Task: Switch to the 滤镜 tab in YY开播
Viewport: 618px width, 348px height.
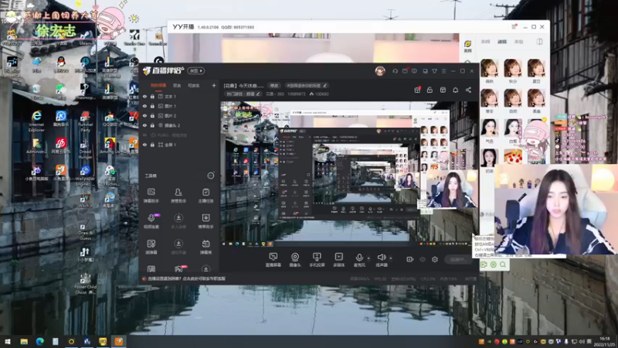Action: (x=502, y=42)
